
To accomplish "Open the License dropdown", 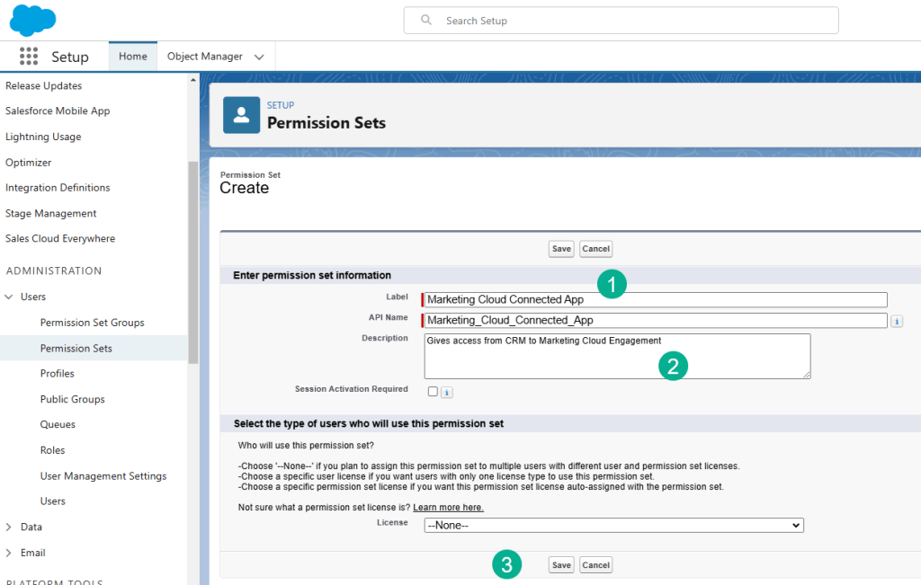I will [613, 525].
